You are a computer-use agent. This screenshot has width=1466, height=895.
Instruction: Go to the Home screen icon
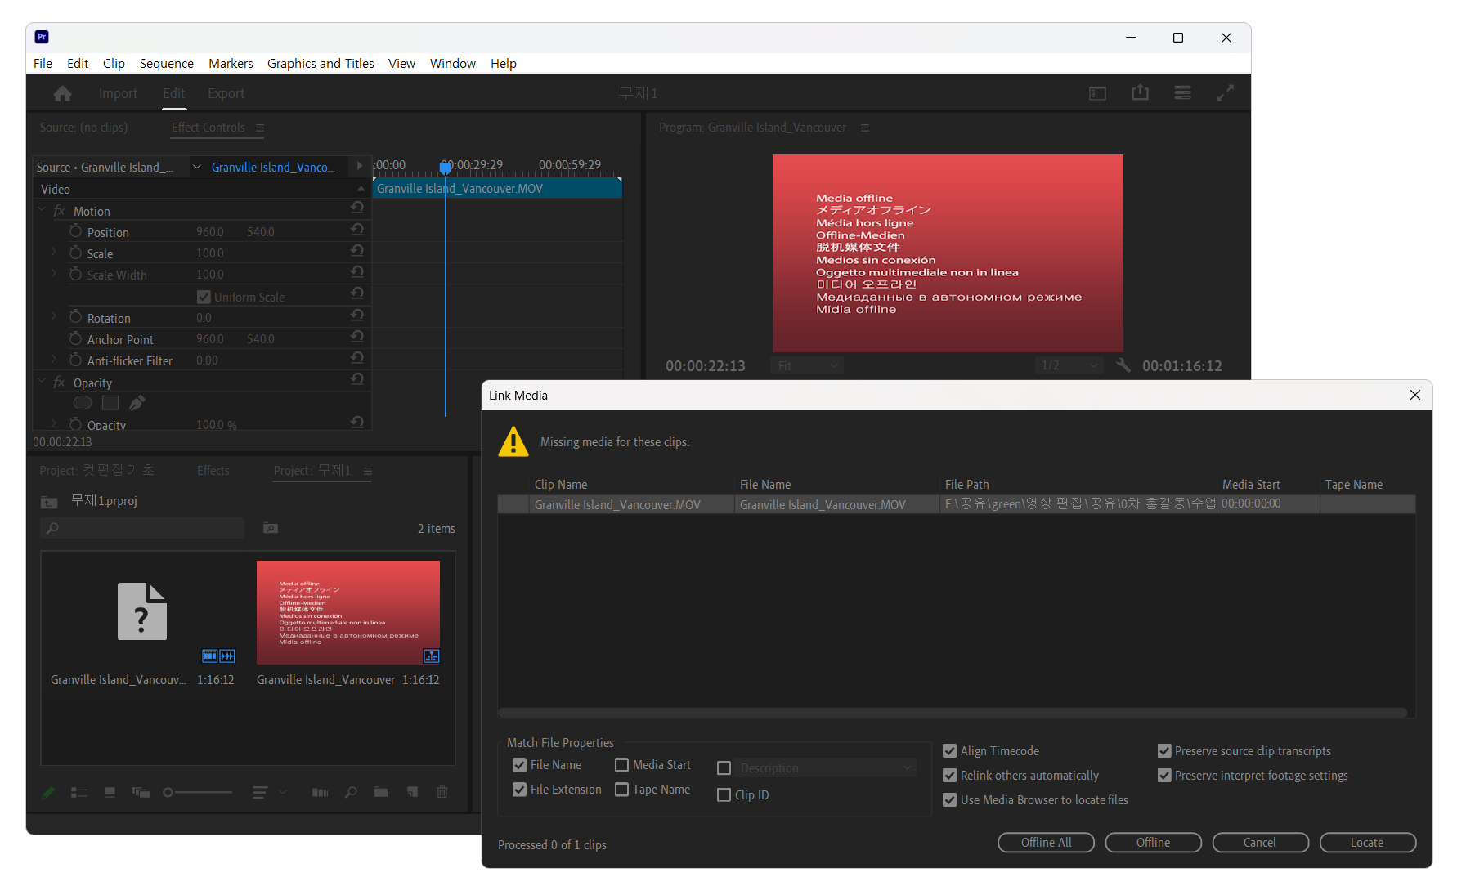click(x=62, y=94)
